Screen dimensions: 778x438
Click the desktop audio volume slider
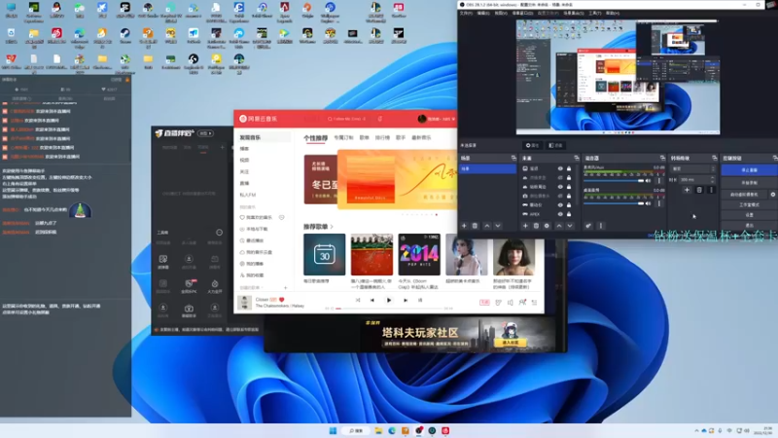[614, 203]
